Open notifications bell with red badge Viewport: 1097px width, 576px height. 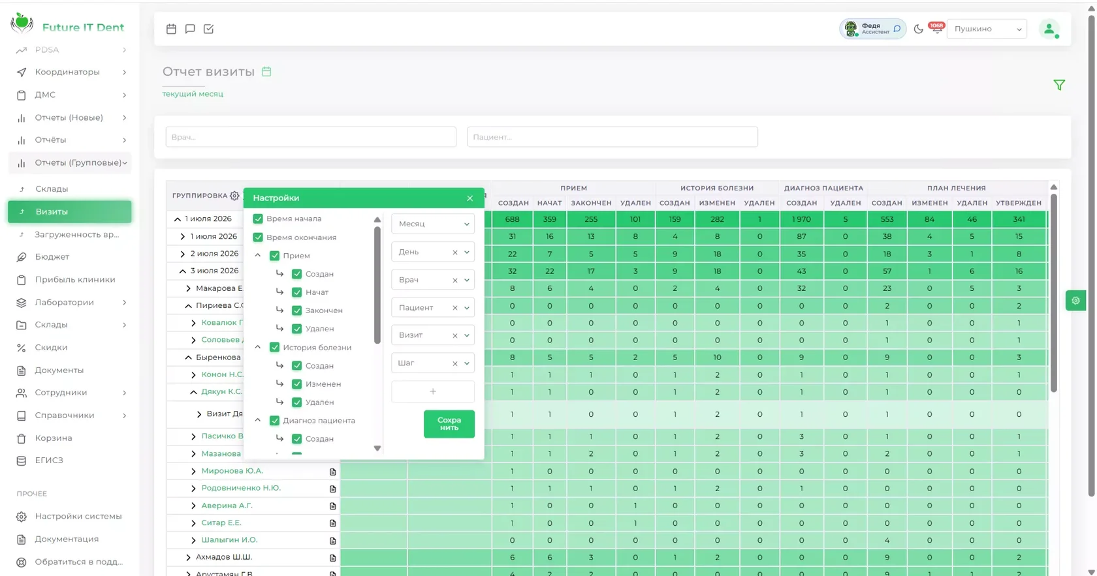pos(937,29)
